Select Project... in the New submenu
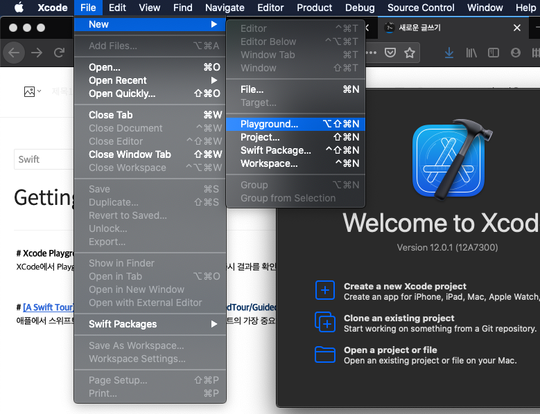540x414 pixels. (295, 137)
